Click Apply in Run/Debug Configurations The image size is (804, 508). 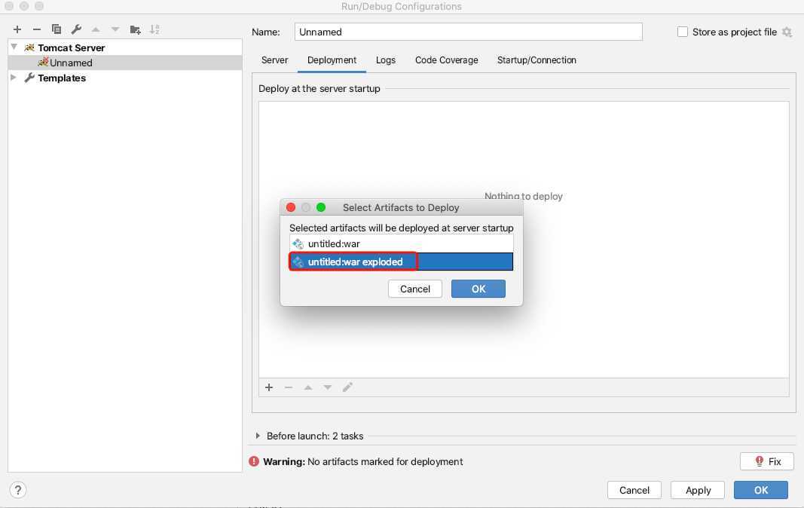[x=698, y=490]
